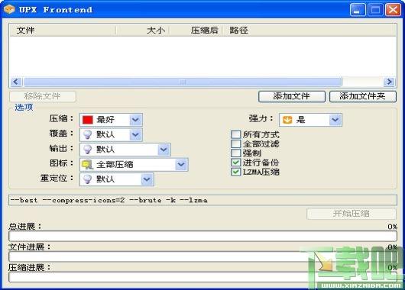Close the UPX Frontend window
Image resolution: width=405 pixels, height=290 pixels.
[393, 10]
